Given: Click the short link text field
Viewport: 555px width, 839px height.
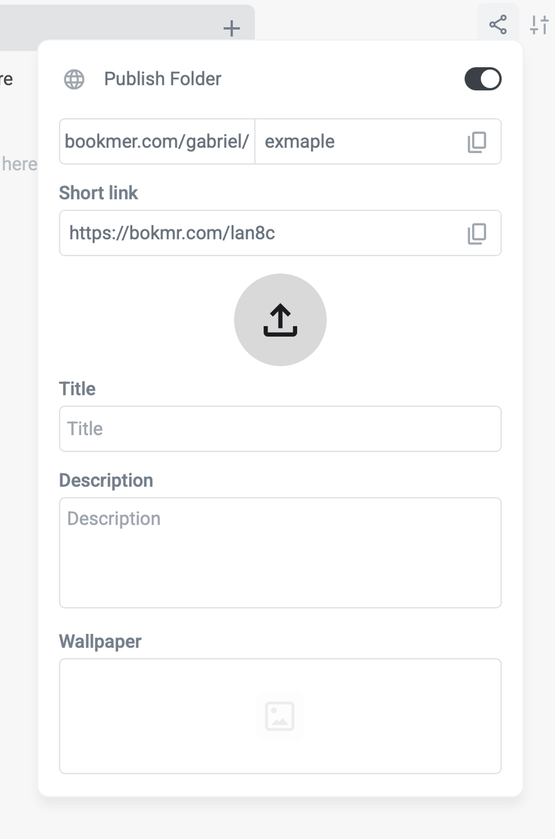Looking at the screenshot, I should (x=261, y=233).
